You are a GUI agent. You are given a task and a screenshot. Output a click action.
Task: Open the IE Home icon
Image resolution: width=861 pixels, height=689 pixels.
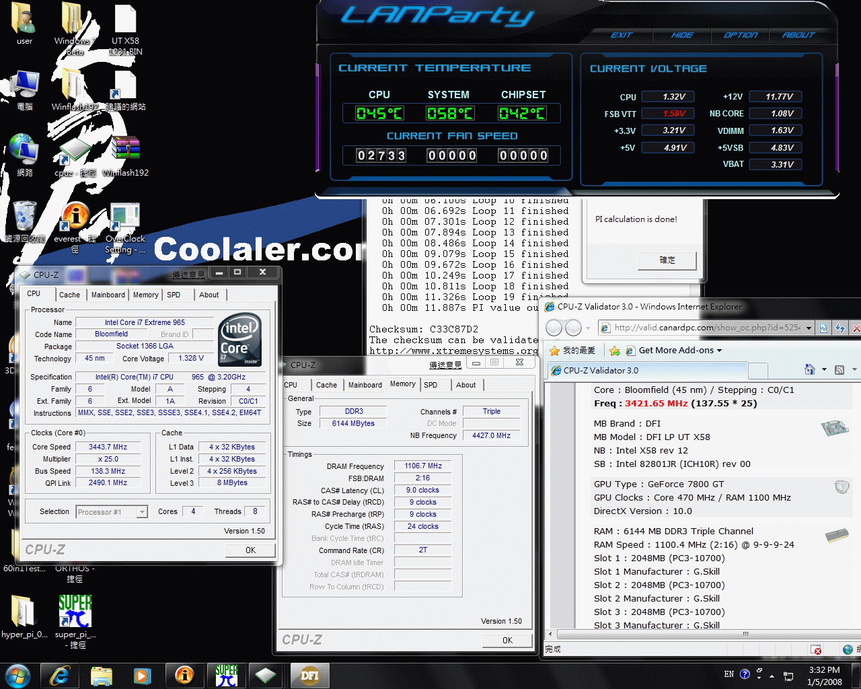810,369
